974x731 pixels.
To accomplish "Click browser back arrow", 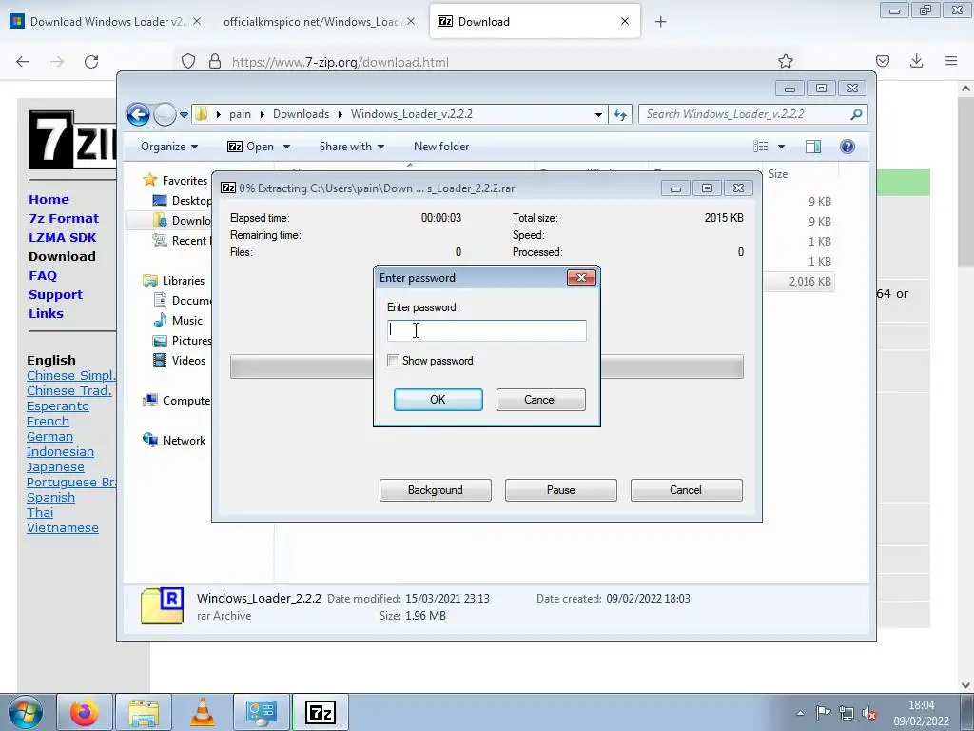I will coord(23,62).
